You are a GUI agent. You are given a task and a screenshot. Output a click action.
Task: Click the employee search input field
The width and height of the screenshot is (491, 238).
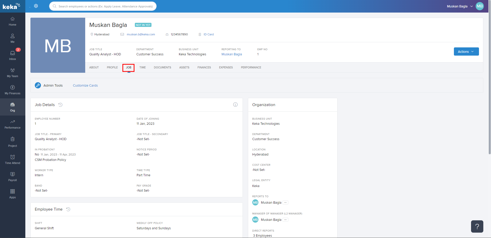coord(105,6)
